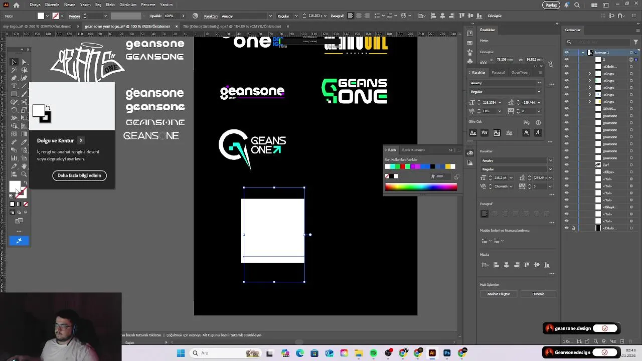The image size is (642, 361).
Task: Open Renk panel menu icon
Action: [x=459, y=150]
